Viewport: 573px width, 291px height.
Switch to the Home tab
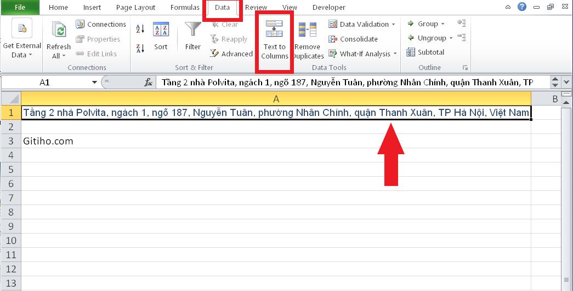(58, 7)
